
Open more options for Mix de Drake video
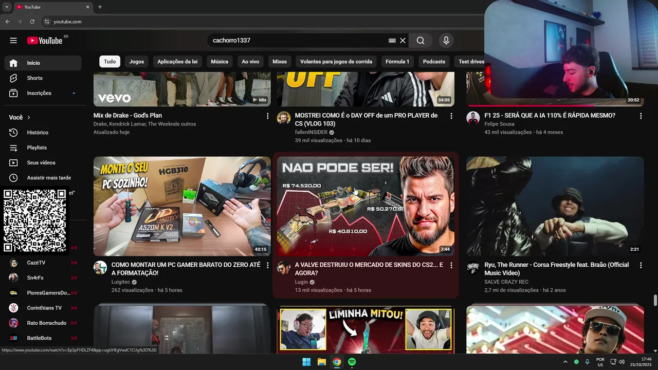point(267,116)
